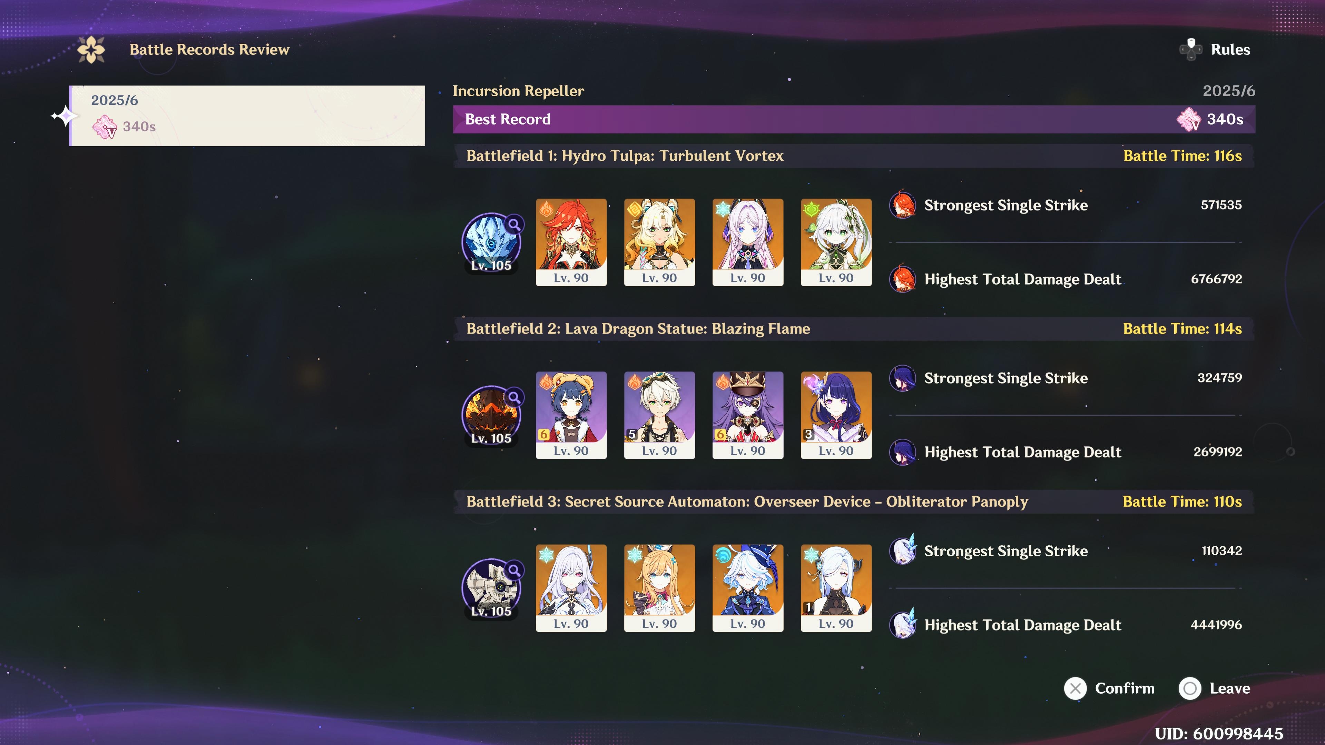Image resolution: width=1325 pixels, height=745 pixels.
Task: Select the Hydro character with blue hat in Battlefield 3
Action: pyautogui.click(x=747, y=588)
